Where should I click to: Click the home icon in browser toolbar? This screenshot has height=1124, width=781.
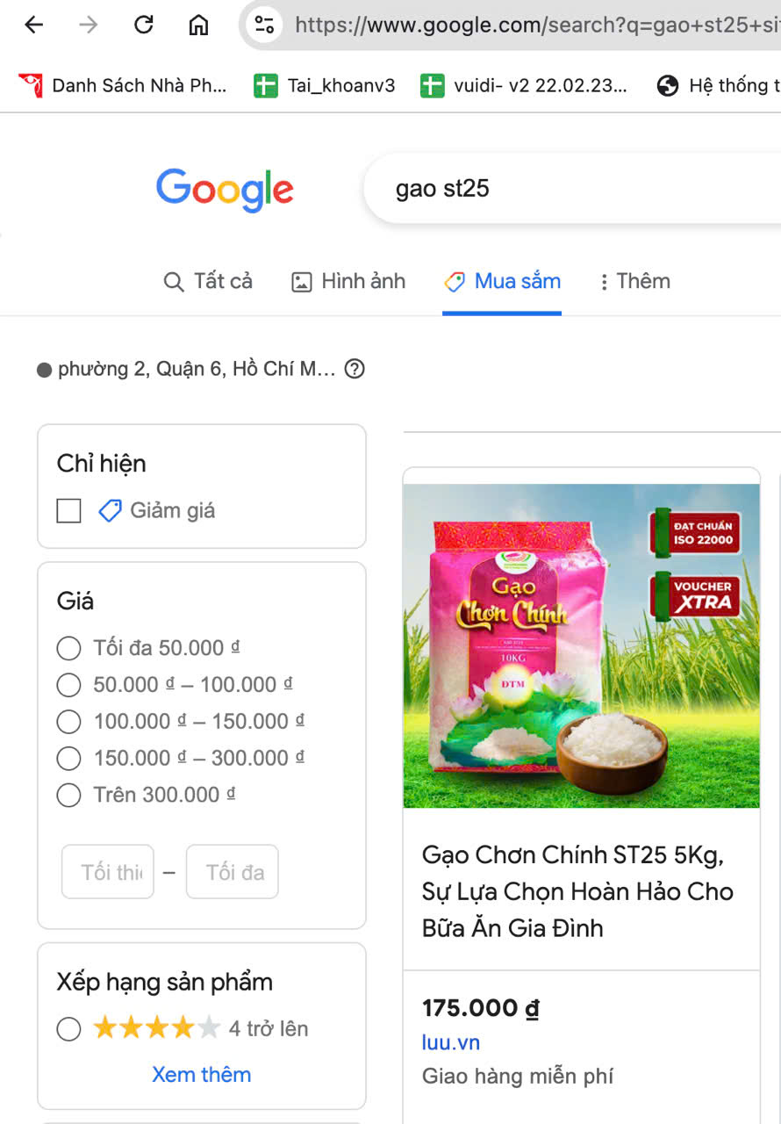coord(199,25)
